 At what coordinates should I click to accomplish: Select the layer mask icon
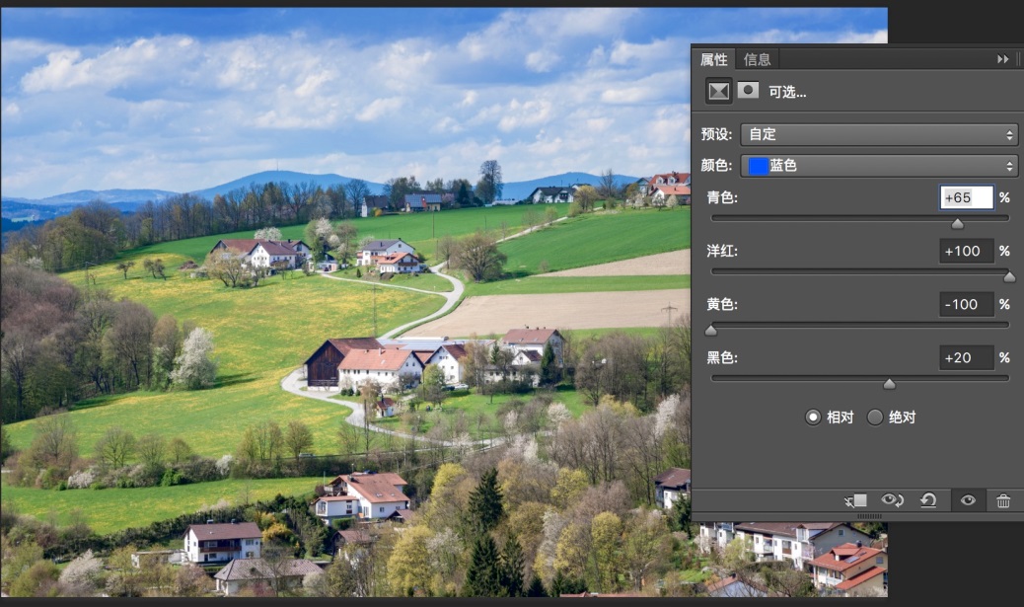point(749,91)
